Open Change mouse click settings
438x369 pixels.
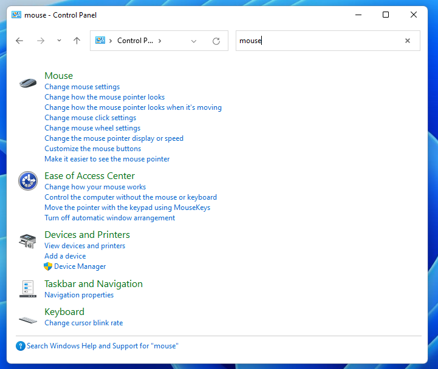coord(91,118)
